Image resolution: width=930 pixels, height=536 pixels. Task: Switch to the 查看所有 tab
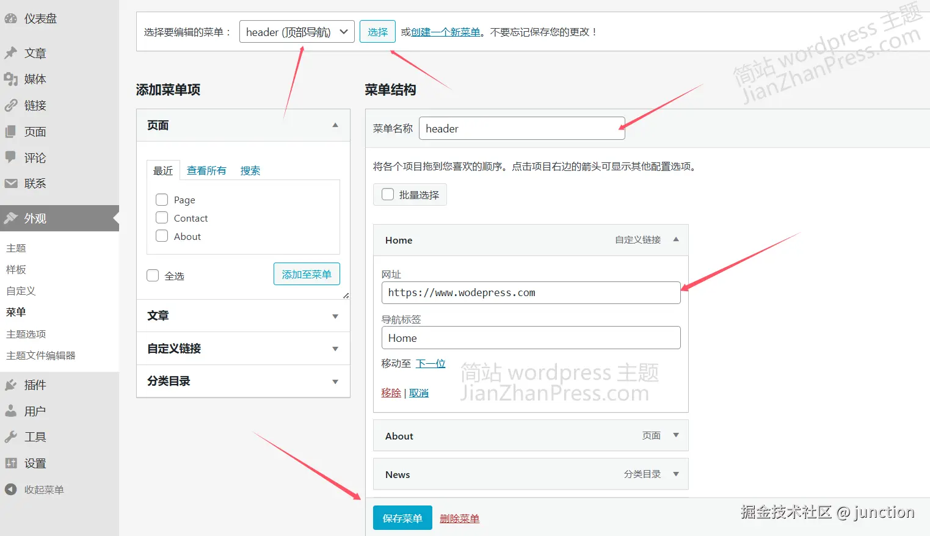[x=206, y=170]
